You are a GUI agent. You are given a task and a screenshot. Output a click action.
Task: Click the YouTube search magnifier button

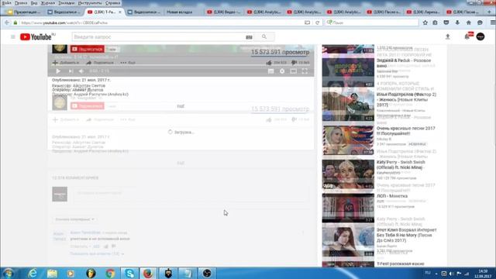click(264, 37)
